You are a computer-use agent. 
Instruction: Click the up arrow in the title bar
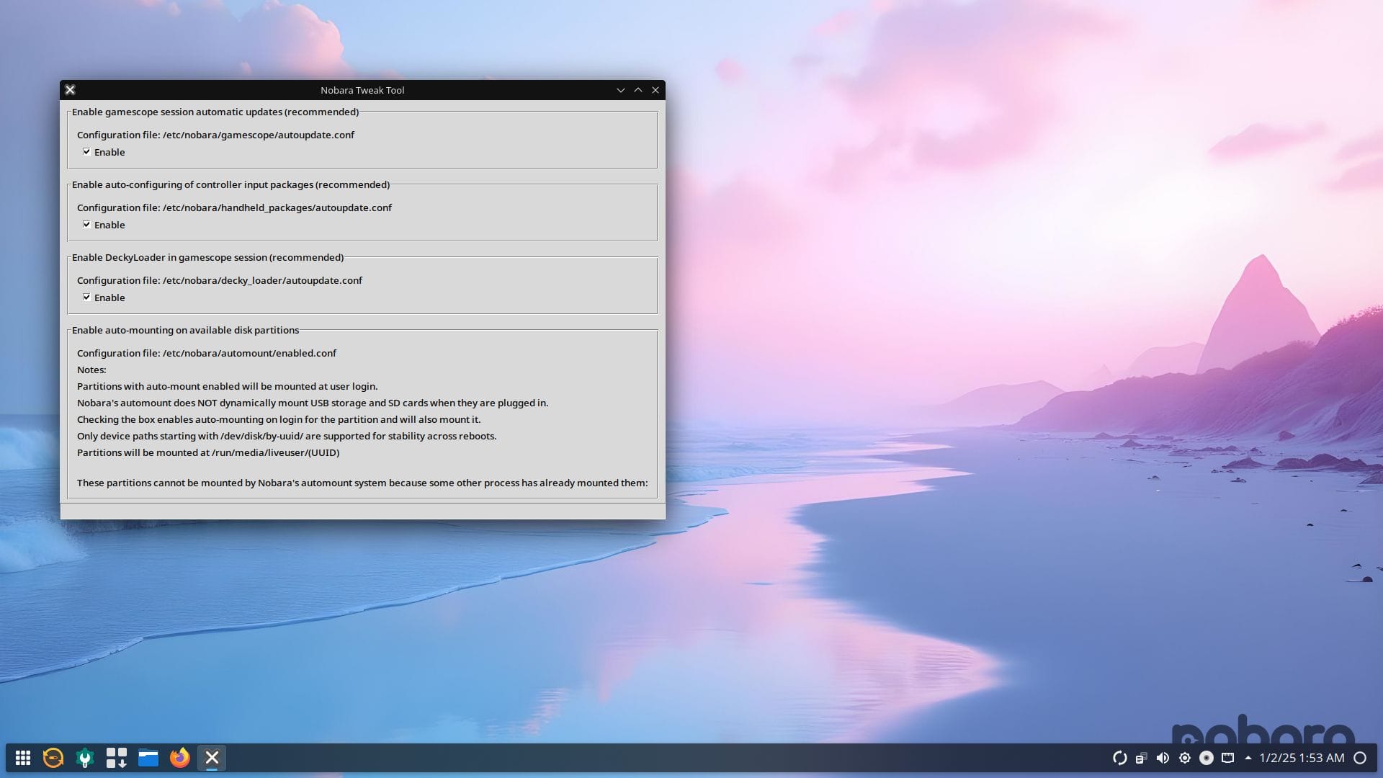[638, 90]
